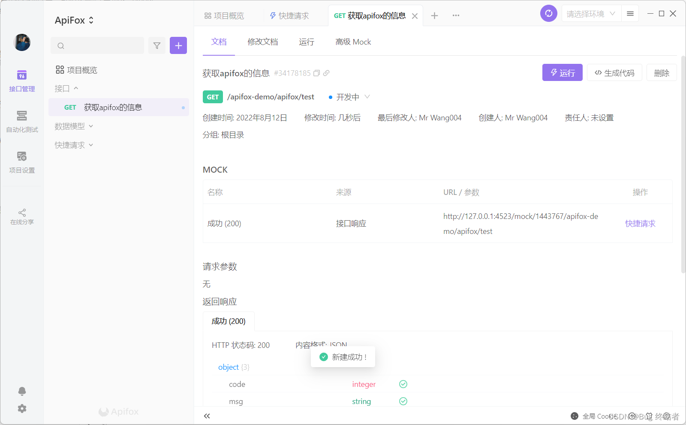This screenshot has height=425, width=686.
Task: Click the 删除 button
Action: pyautogui.click(x=662, y=72)
